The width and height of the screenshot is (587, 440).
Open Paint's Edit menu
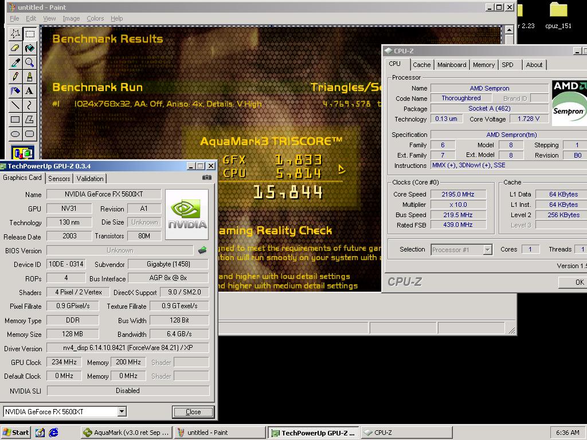31,18
